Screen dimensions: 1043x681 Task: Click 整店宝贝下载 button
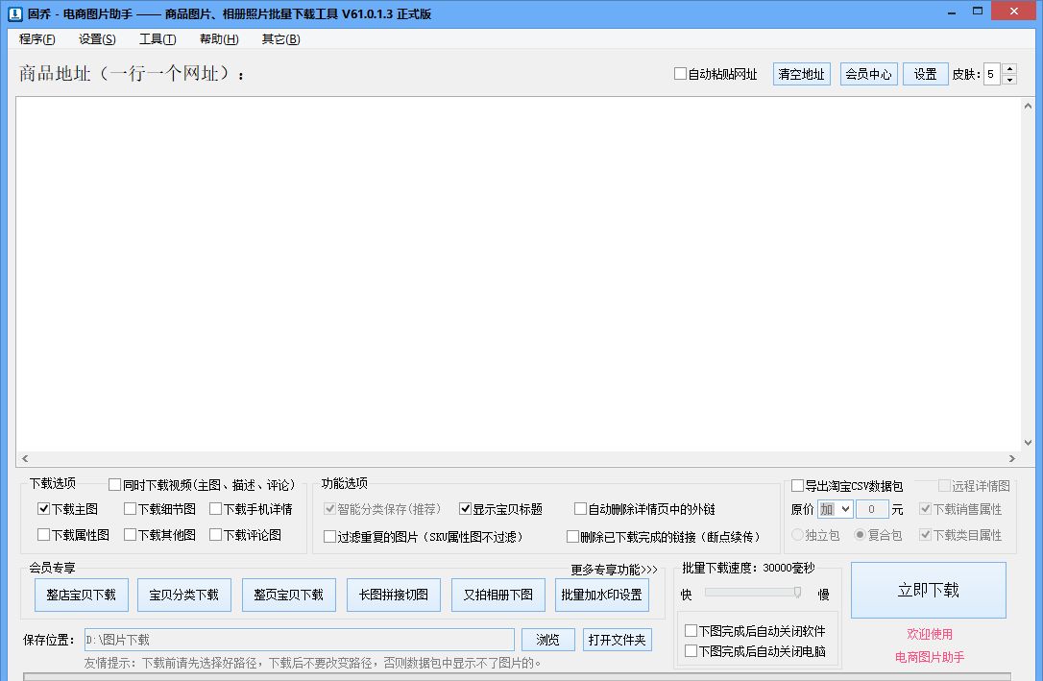(81, 595)
